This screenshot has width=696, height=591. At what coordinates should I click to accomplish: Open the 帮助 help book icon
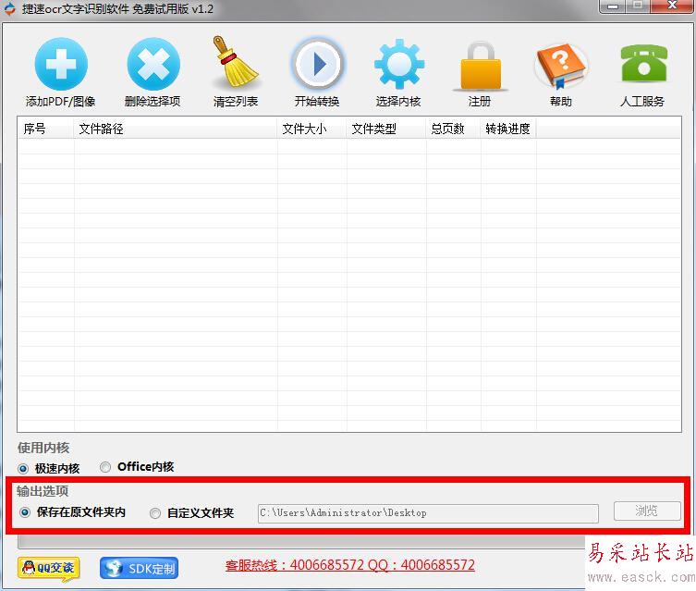coord(561,66)
